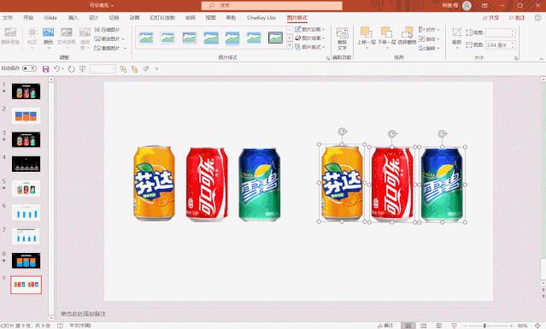Image resolution: width=546 pixels, height=329 pixels.
Task: Click the fit-slide-to-window icon
Action: tap(538, 326)
